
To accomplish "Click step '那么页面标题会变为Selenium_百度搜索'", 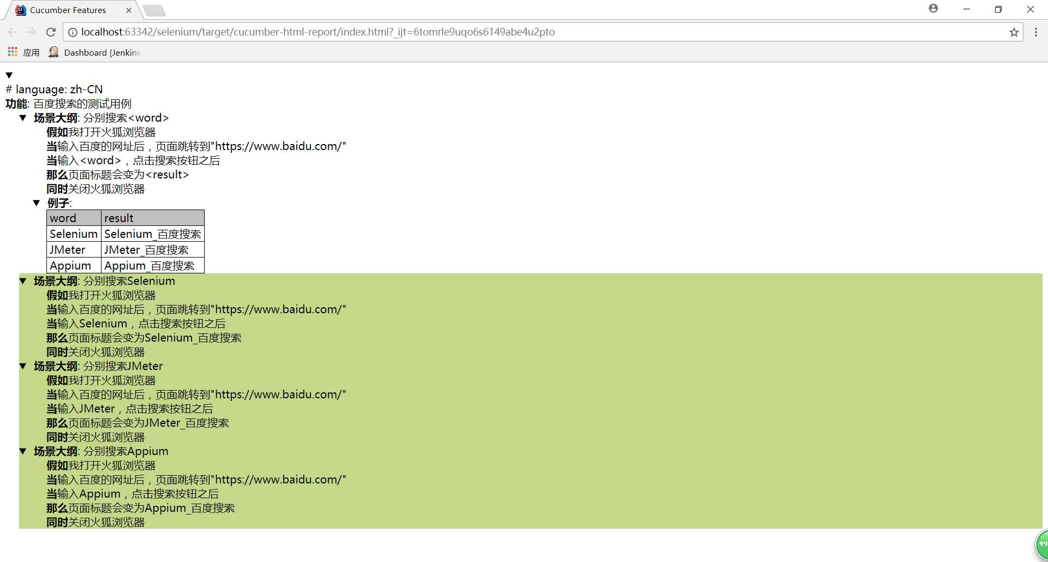I will (144, 338).
